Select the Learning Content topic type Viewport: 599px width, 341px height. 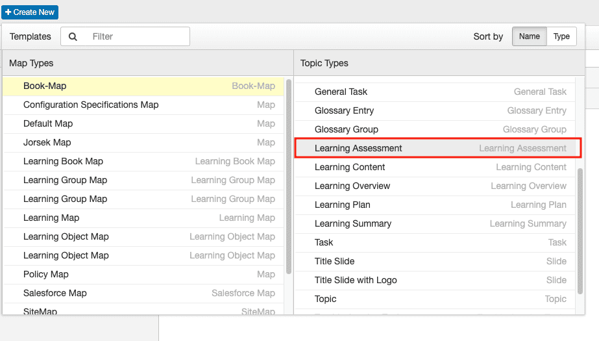[x=435, y=167]
